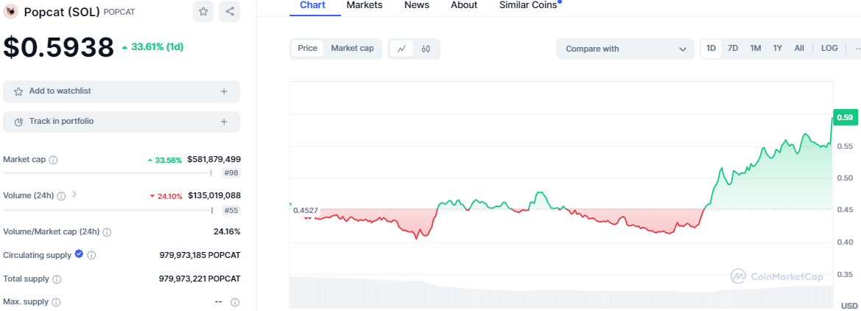Expand Volume (24h) details chevron
Viewport: 861px width, 311px height.
pos(74,194)
